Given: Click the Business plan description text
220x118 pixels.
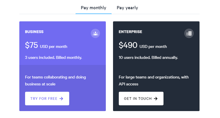Looking at the screenshot, I should point(55,80).
